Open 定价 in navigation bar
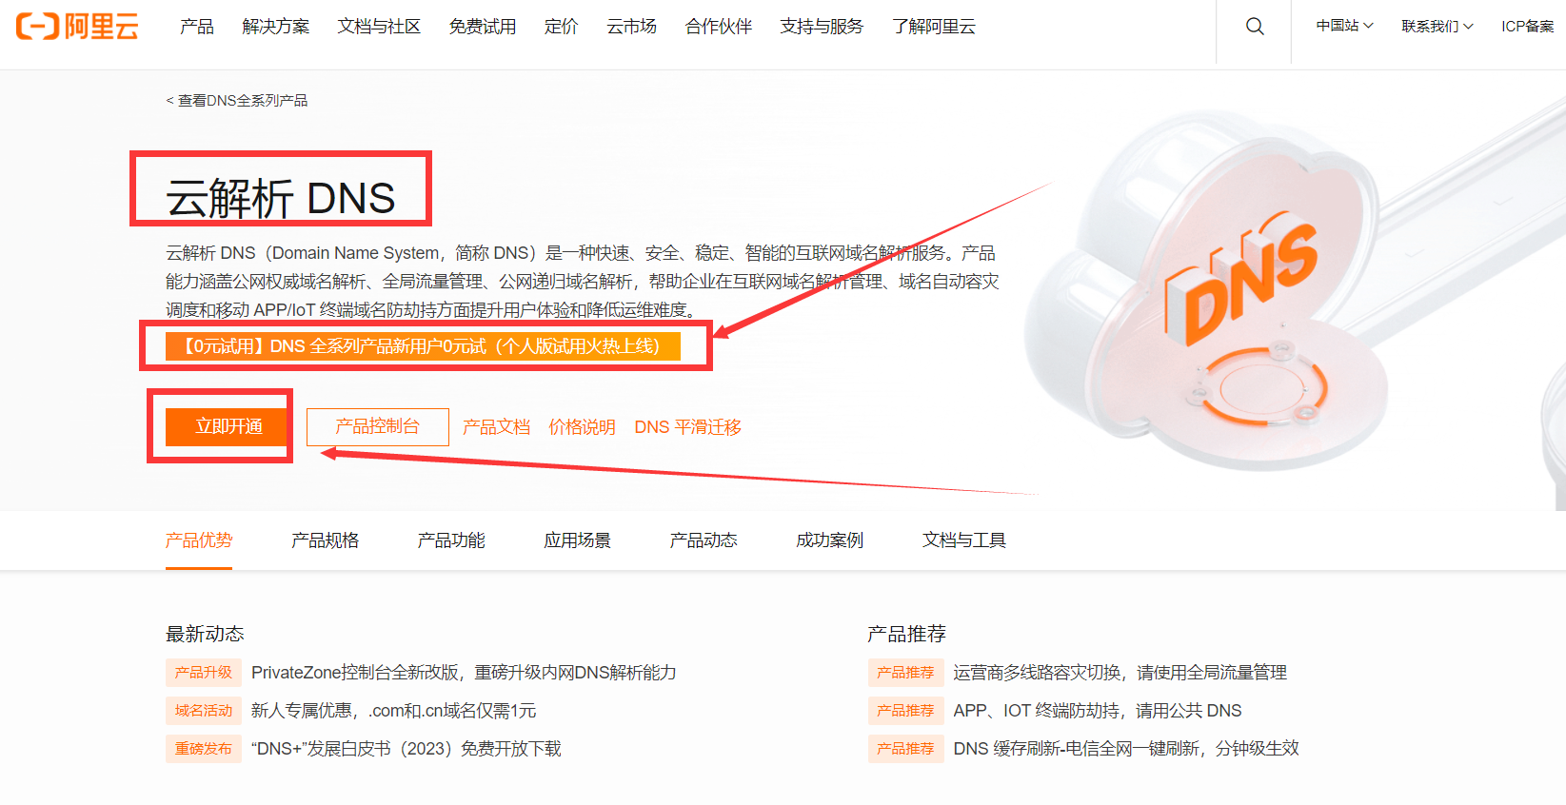Image resolution: width=1566 pixels, height=805 pixels. click(562, 27)
